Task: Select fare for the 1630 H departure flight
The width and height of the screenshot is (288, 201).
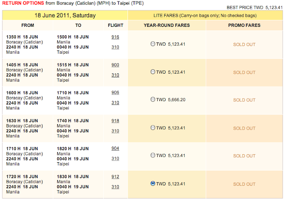Action: pyautogui.click(x=153, y=128)
